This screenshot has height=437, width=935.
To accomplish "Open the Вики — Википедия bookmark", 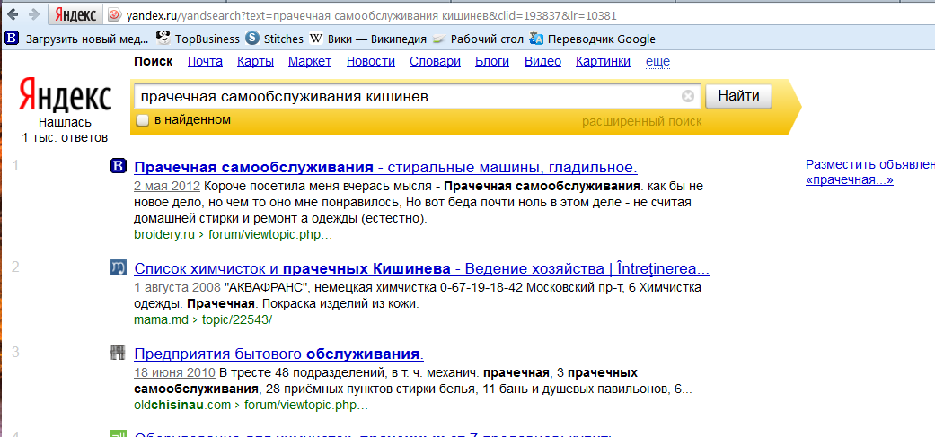I will click(x=368, y=39).
